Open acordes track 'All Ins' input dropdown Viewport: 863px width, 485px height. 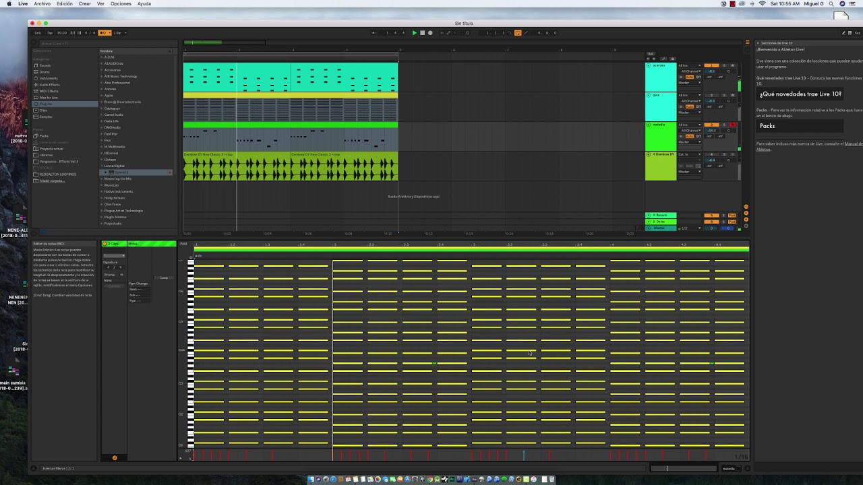coord(690,66)
